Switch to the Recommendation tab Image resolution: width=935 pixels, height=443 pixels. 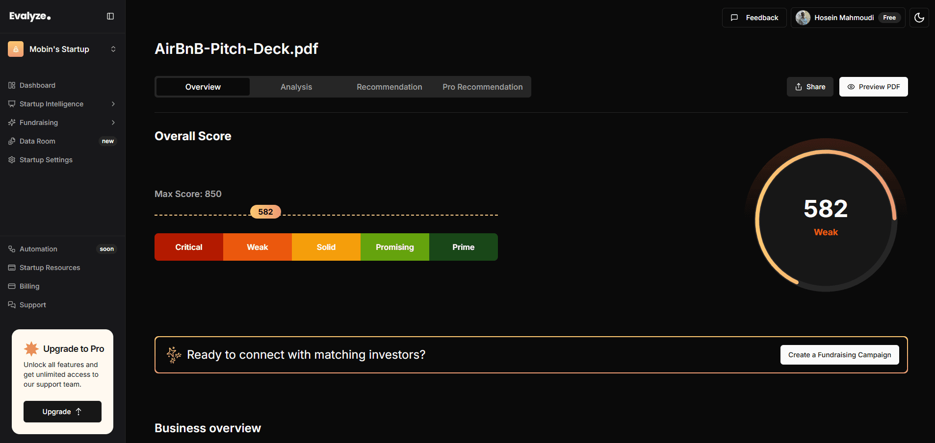pos(390,87)
